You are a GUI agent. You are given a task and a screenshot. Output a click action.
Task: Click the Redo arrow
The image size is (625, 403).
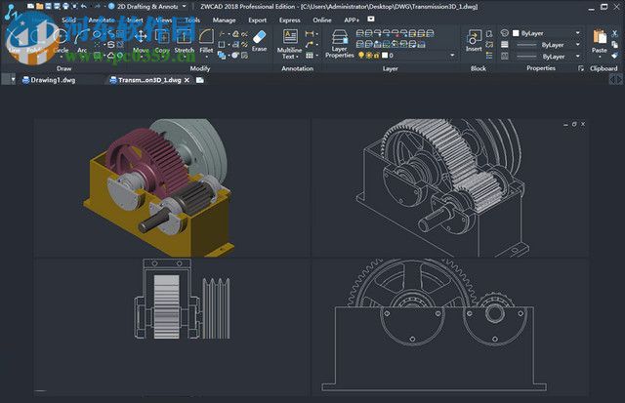click(x=98, y=7)
